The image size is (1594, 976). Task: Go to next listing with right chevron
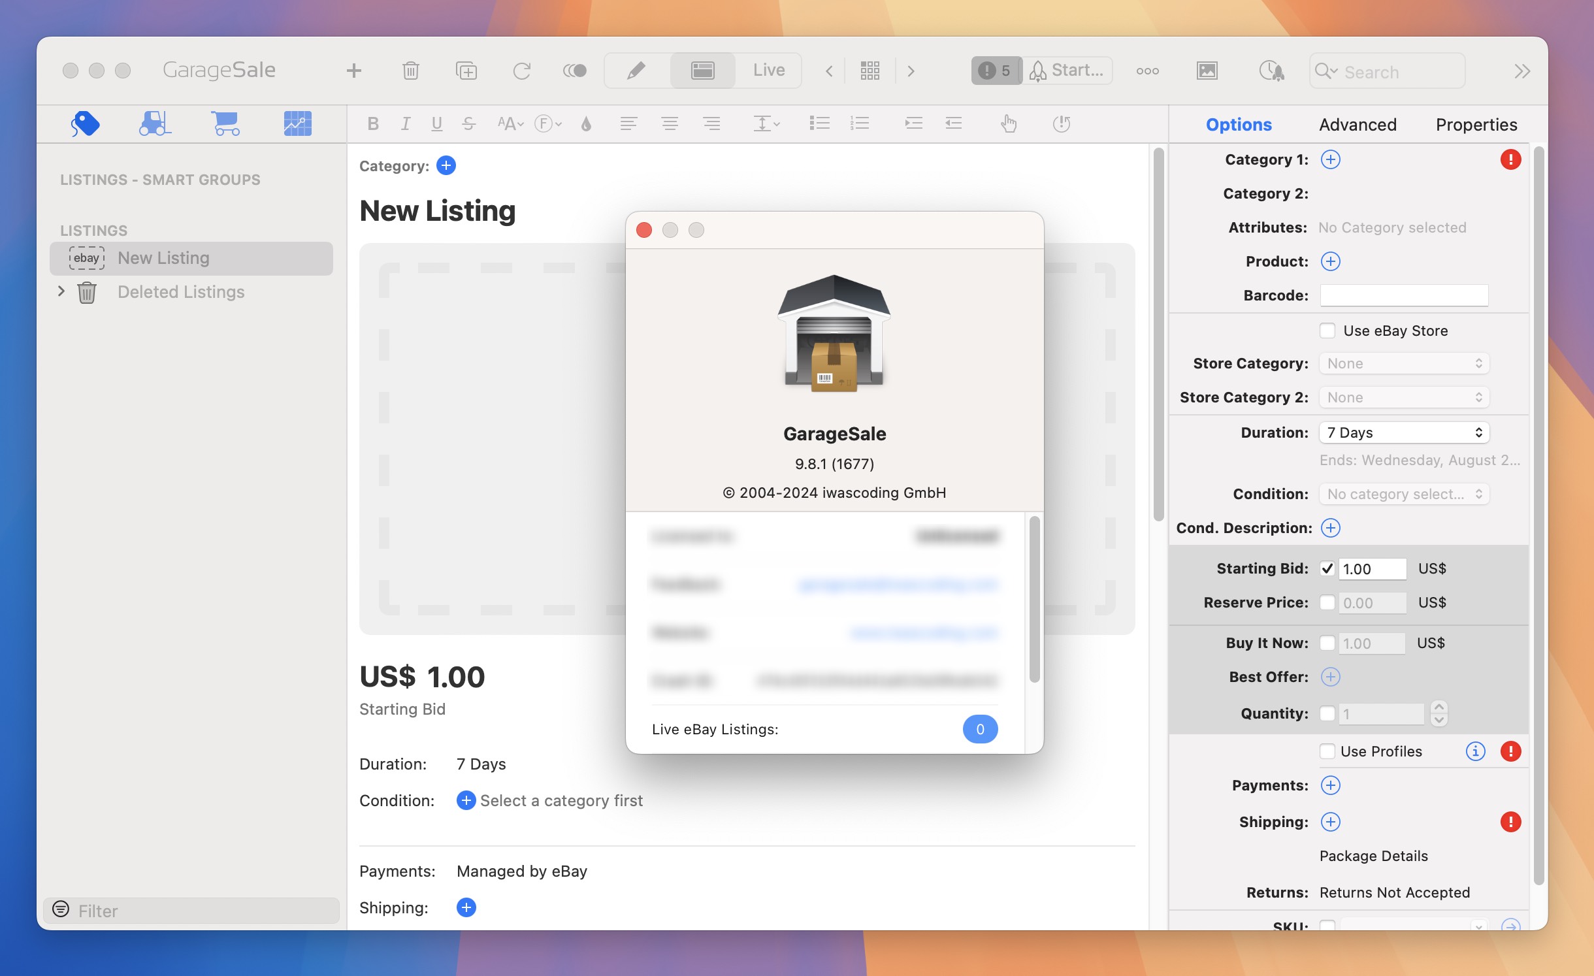click(x=911, y=71)
